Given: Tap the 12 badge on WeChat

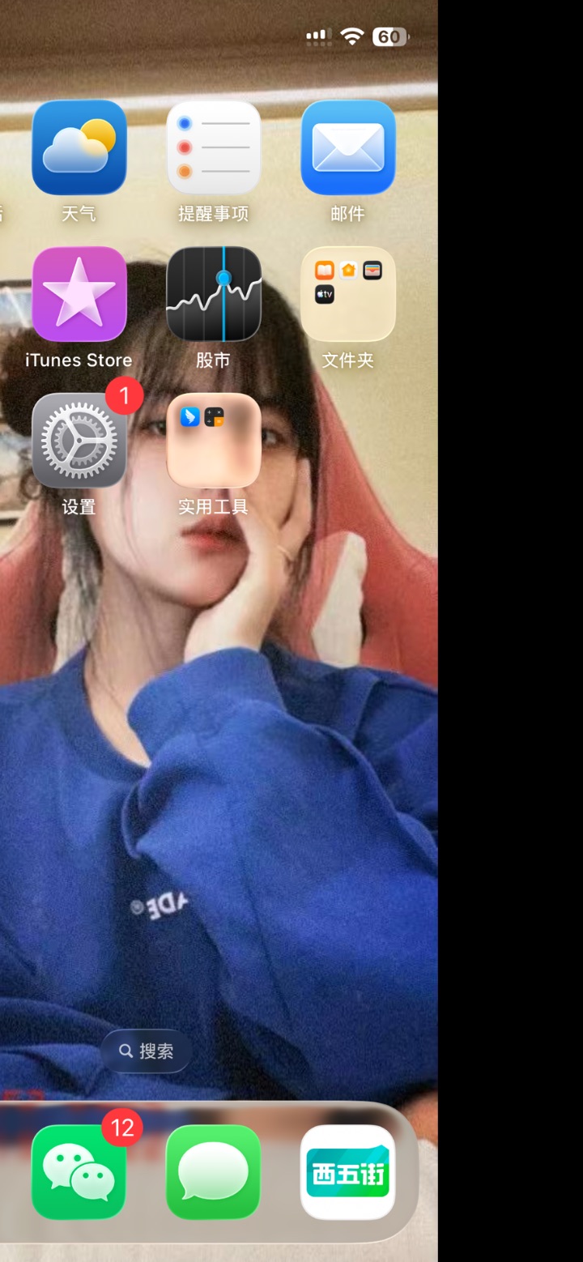Looking at the screenshot, I should click(122, 1128).
